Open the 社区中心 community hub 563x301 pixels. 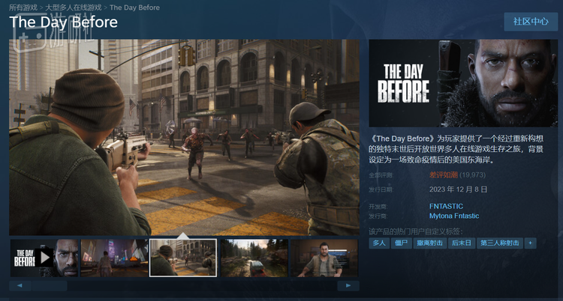tap(530, 21)
